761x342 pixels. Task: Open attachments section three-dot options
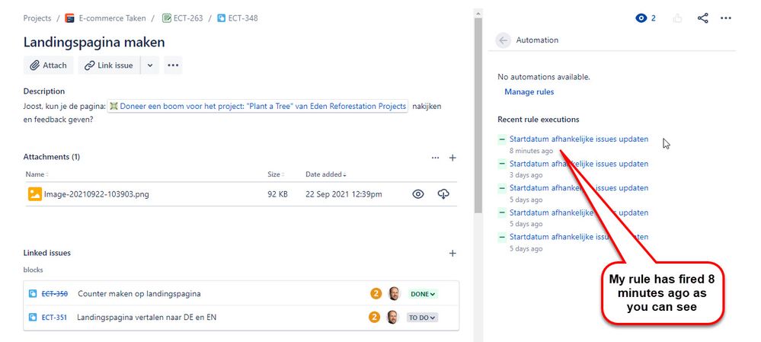[x=435, y=158]
